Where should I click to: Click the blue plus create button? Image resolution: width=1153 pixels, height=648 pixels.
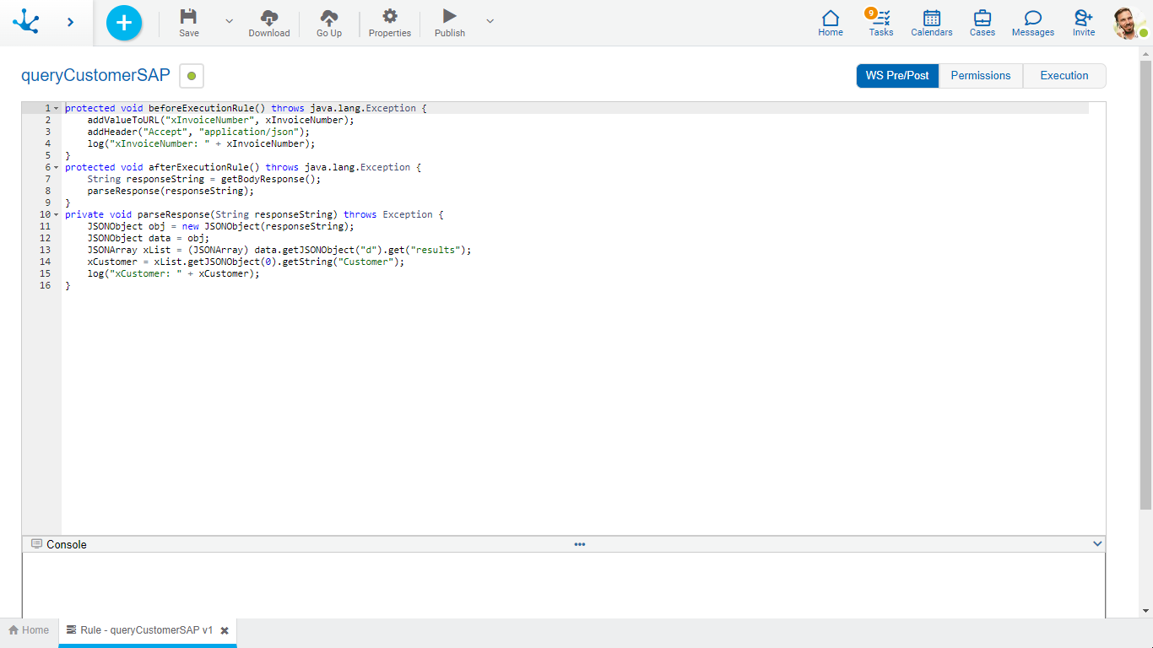[x=124, y=23]
